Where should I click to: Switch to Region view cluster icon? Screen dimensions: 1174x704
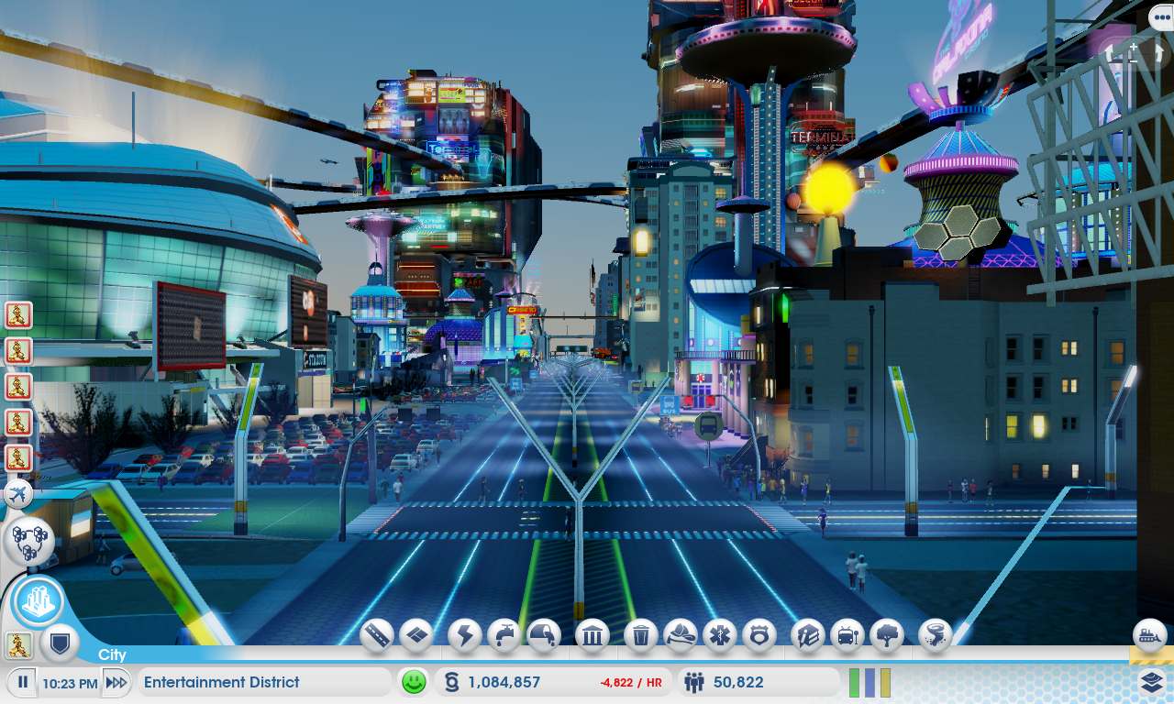tap(28, 541)
